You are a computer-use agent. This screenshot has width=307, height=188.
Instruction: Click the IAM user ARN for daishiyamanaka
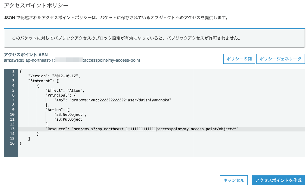pyautogui.click(x=120, y=100)
